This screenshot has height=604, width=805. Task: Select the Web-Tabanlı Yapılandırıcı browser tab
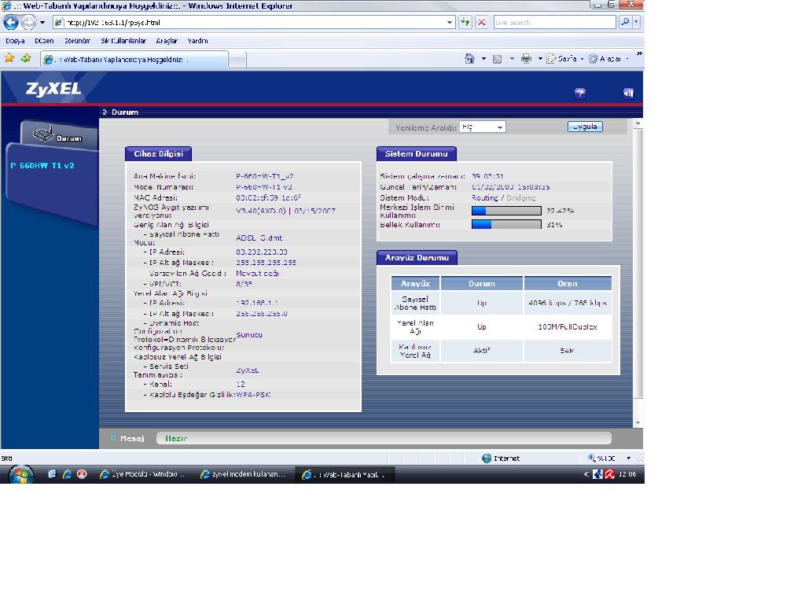(134, 60)
